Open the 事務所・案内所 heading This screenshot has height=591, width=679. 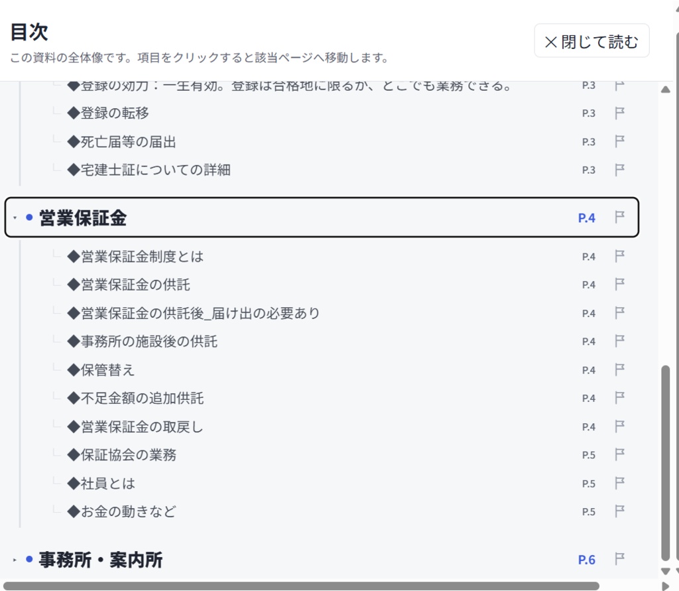click(101, 560)
